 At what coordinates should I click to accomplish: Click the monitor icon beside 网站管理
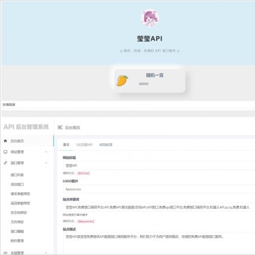pos(5,152)
